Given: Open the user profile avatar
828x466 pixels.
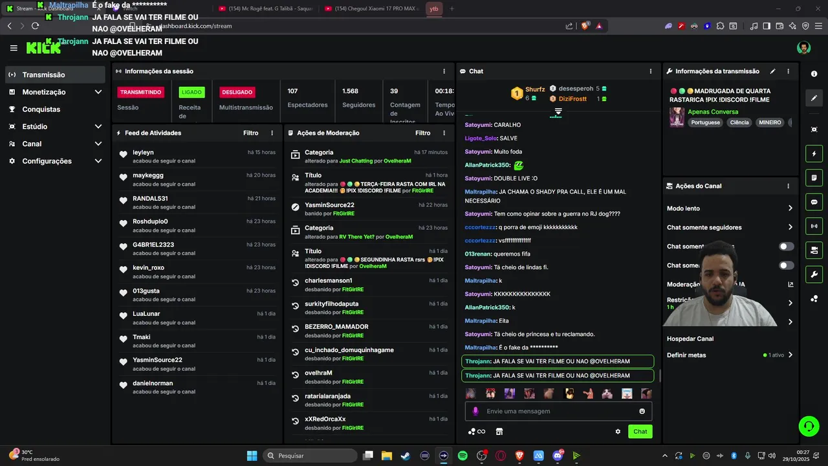Looking at the screenshot, I should point(803,48).
